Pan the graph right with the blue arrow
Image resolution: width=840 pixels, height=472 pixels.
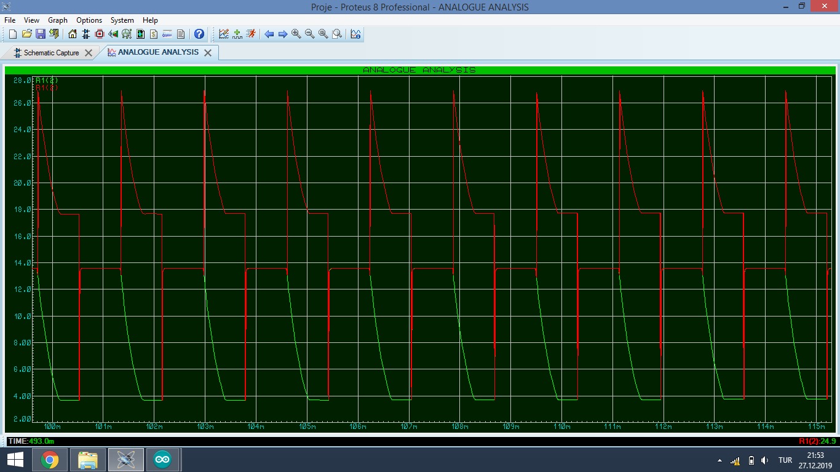click(x=283, y=34)
